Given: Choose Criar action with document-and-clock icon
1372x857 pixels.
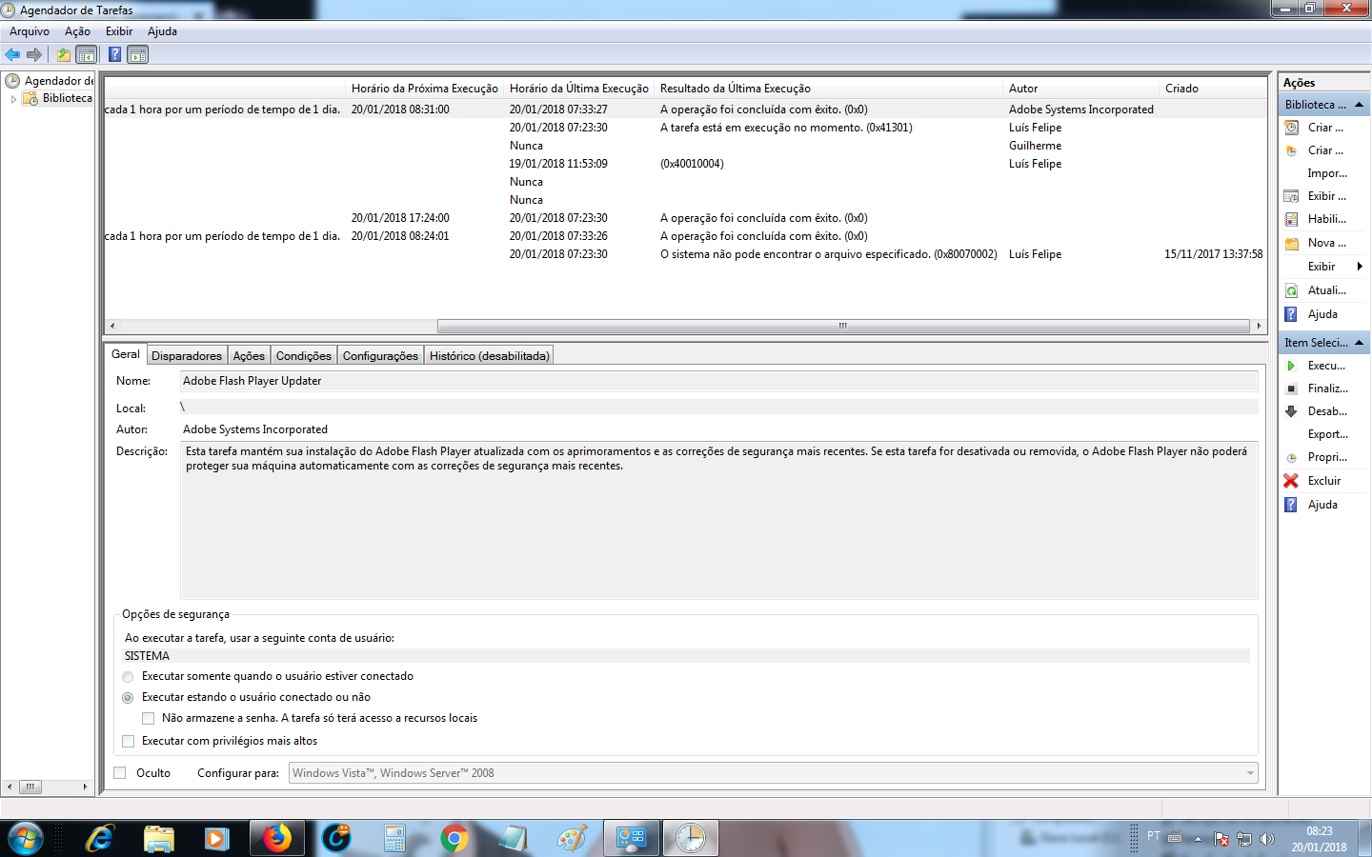Looking at the screenshot, I should click(1325, 128).
